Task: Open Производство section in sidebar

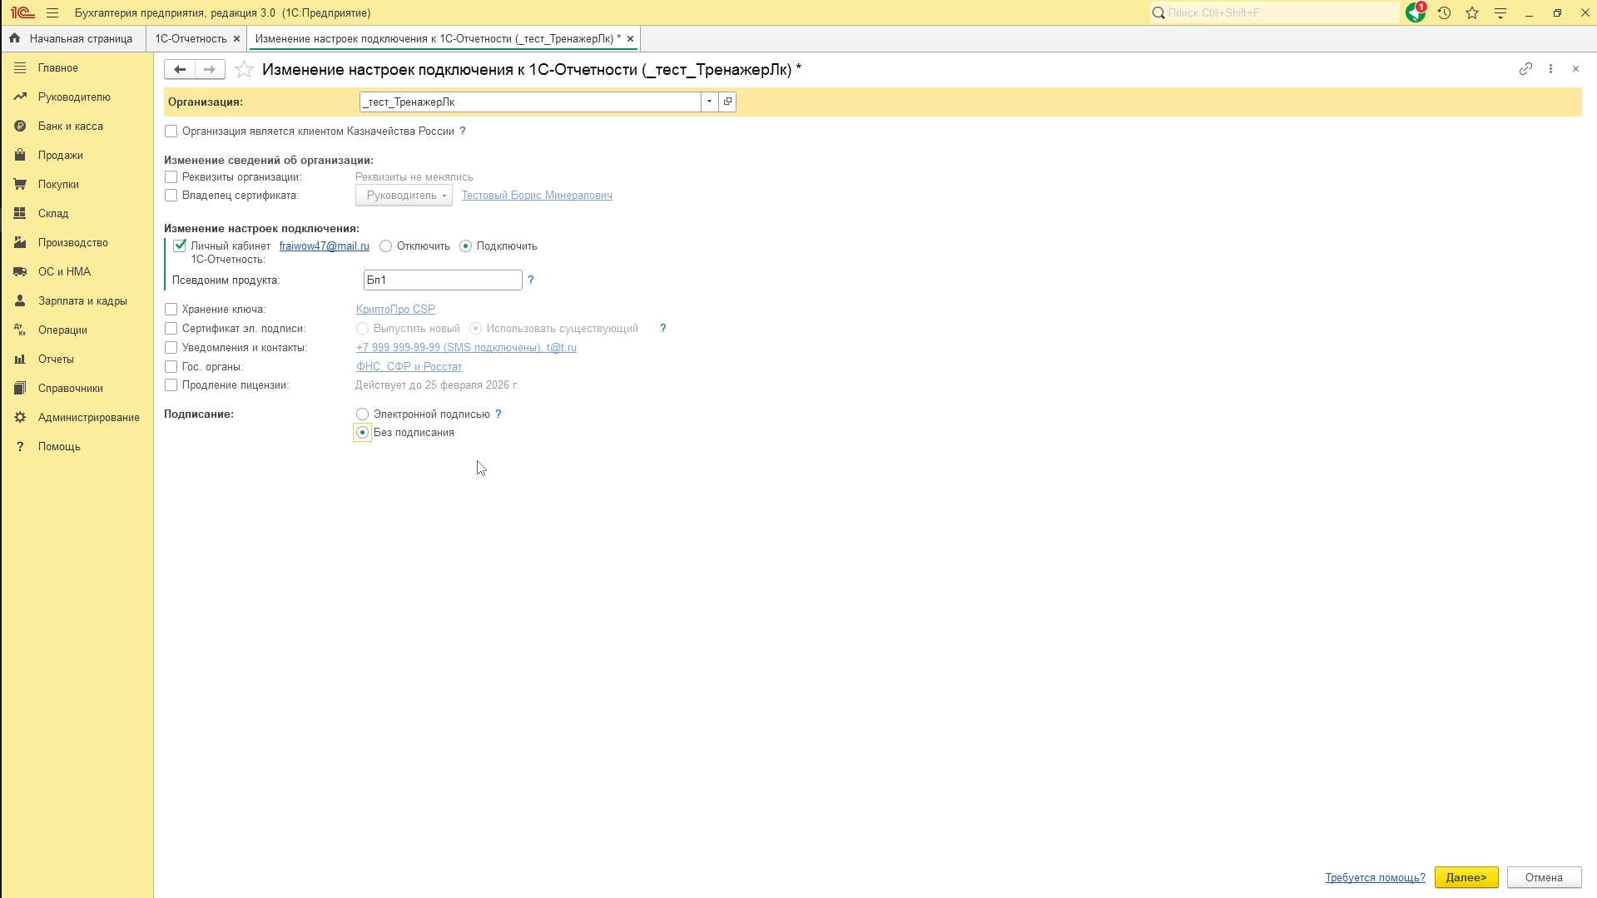Action: tap(77, 243)
